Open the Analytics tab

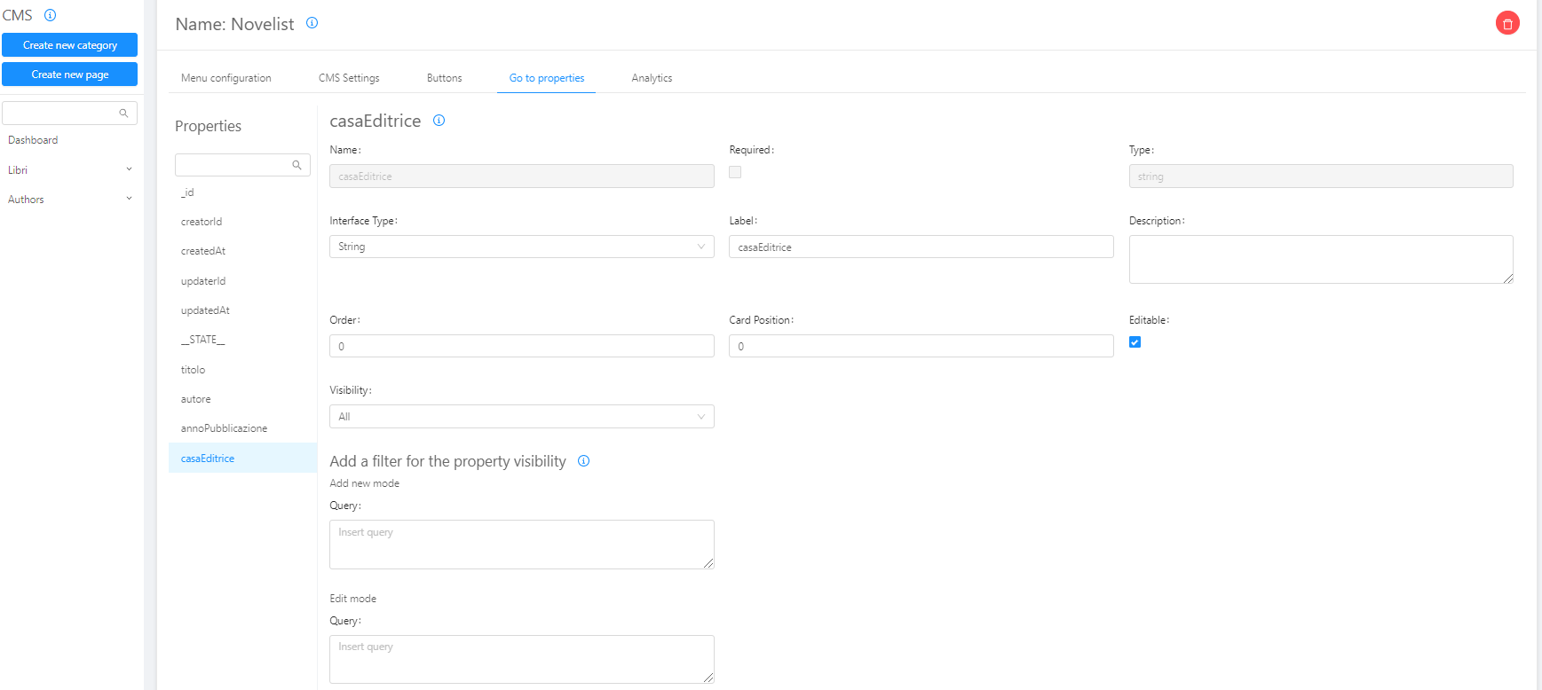[652, 78]
